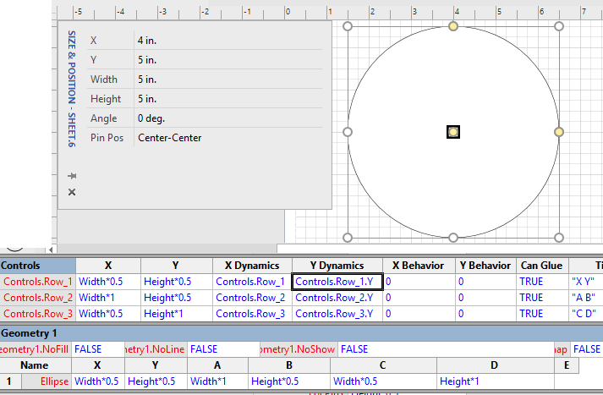Collapse the Geometry 1 section header

click(30, 333)
